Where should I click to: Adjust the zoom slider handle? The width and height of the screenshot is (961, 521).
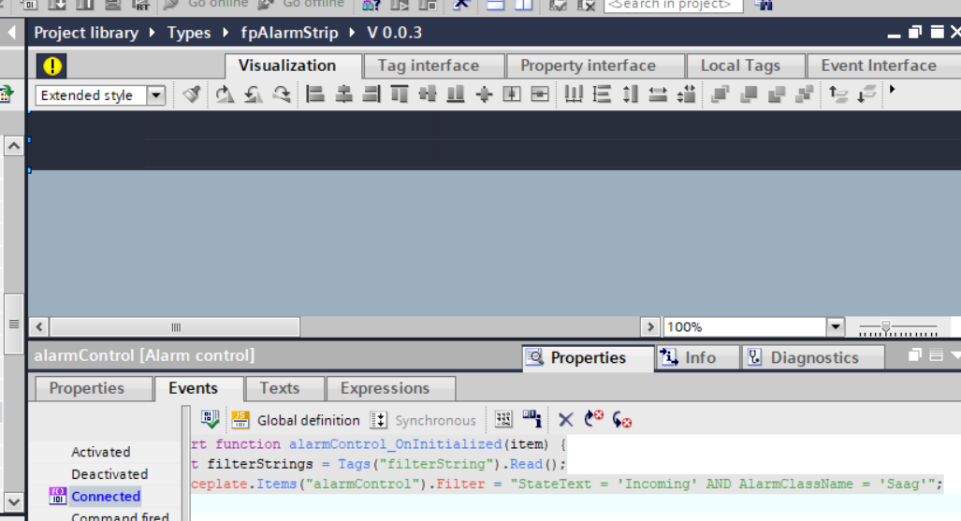point(885,328)
